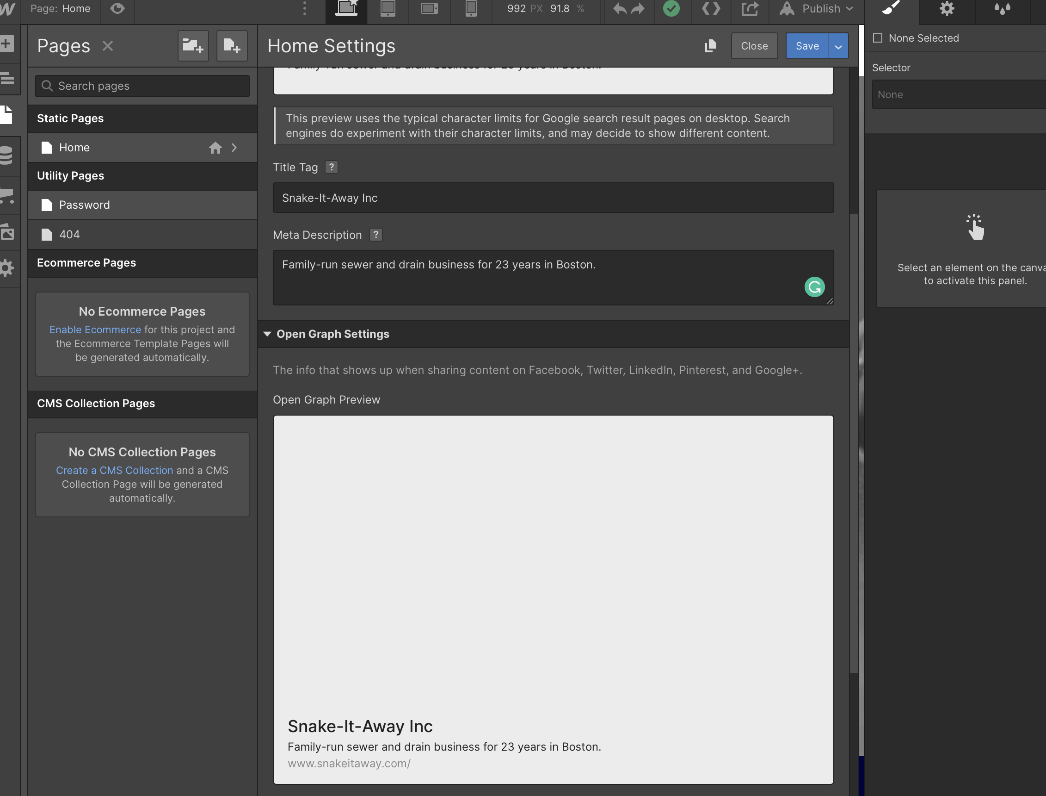Toggle the None Selected checkbox
The width and height of the screenshot is (1046, 796).
[878, 38]
